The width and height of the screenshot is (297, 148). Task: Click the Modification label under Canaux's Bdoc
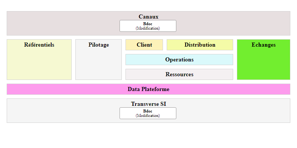(x=148, y=28)
